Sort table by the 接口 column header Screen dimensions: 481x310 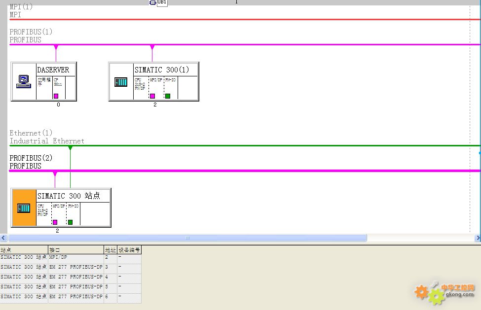pos(76,250)
